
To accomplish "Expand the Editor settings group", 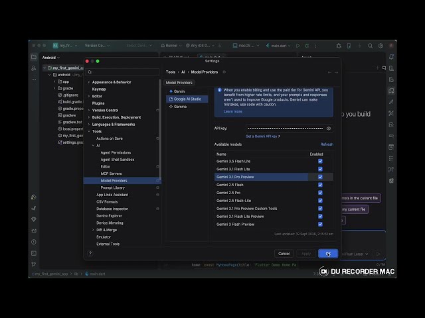I will [x=89, y=96].
